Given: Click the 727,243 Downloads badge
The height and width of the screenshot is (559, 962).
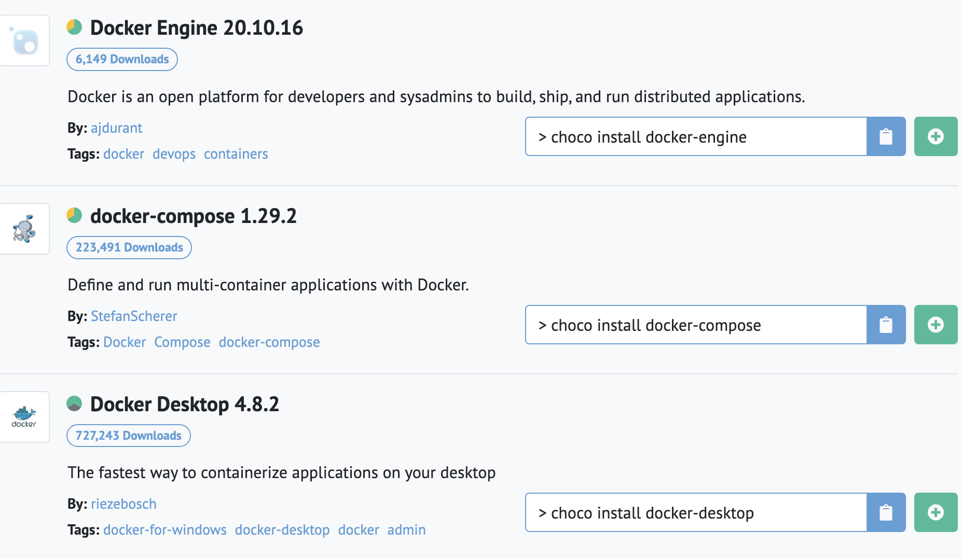Looking at the screenshot, I should [128, 436].
